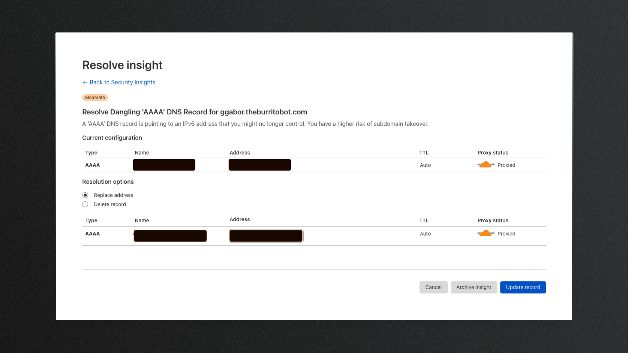
Task: Click the redacted Name in Current configuration
Action: click(x=164, y=165)
